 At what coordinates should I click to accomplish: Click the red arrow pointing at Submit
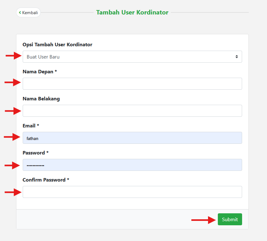coord(203,220)
